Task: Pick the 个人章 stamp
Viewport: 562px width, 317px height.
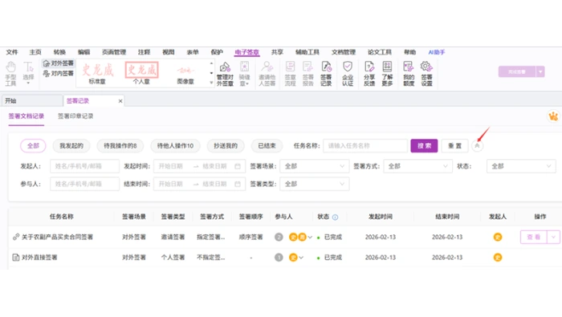Action: coord(141,73)
